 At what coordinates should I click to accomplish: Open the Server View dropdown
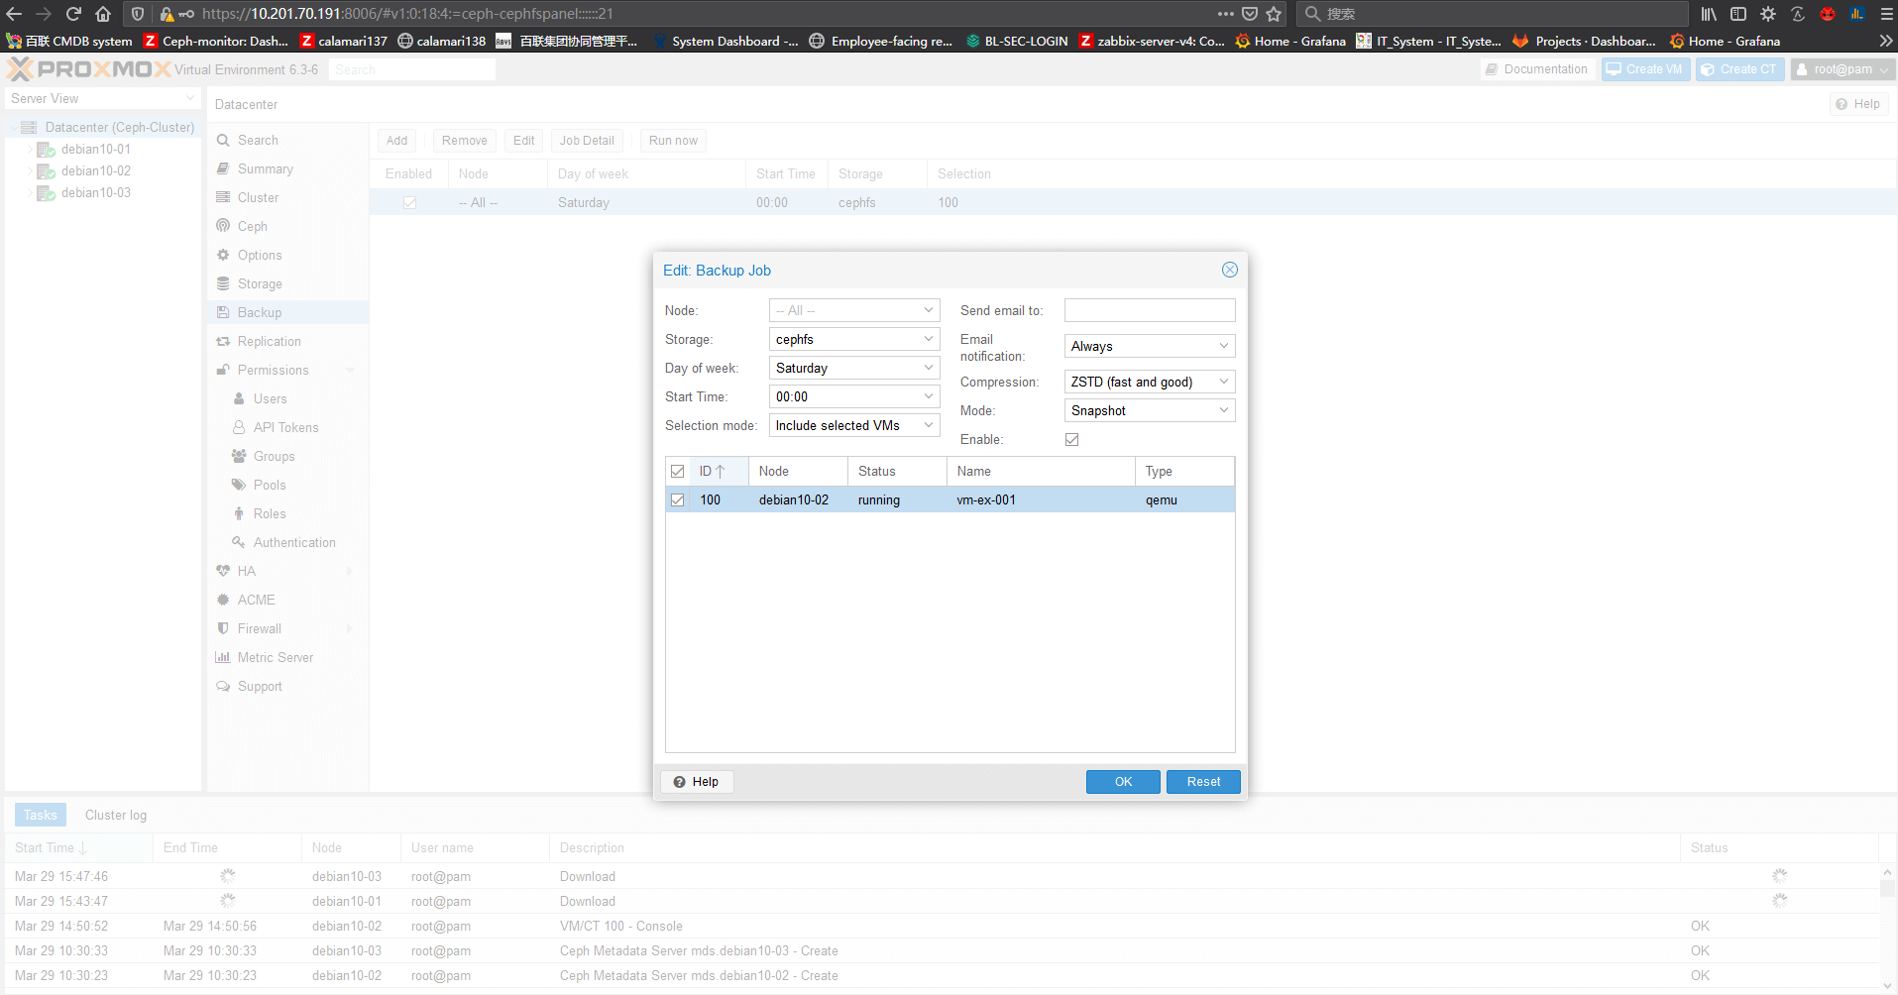click(102, 99)
